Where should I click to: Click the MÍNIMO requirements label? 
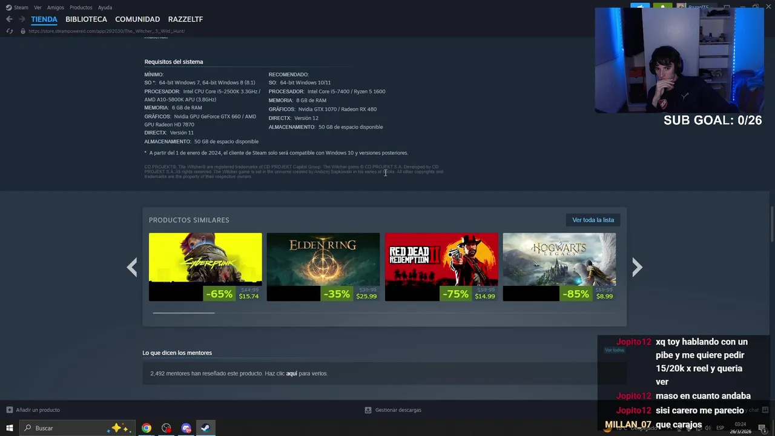pyautogui.click(x=154, y=74)
